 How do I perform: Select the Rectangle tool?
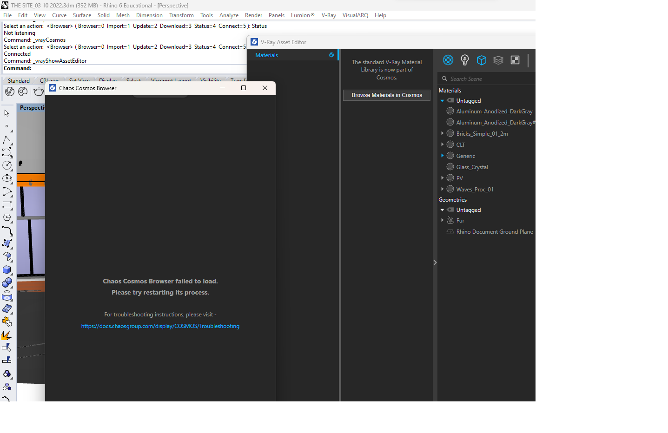(x=7, y=204)
